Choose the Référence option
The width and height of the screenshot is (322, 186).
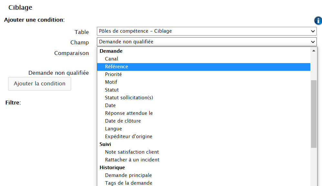click(117, 67)
